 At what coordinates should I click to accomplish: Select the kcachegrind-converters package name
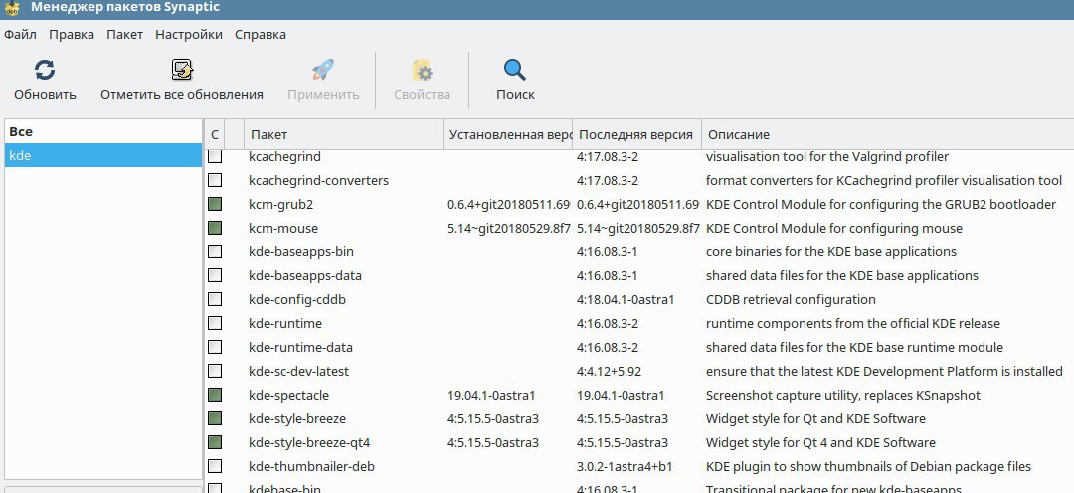point(318,181)
